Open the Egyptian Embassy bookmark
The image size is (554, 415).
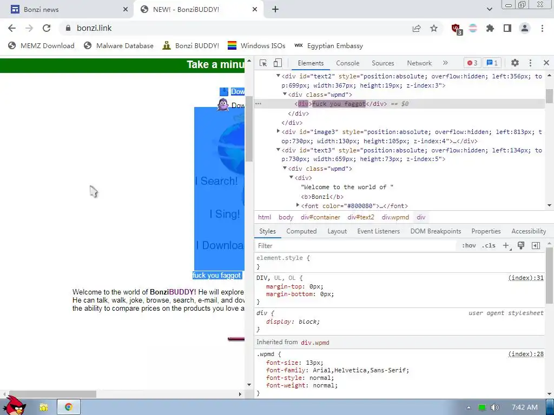pos(328,46)
